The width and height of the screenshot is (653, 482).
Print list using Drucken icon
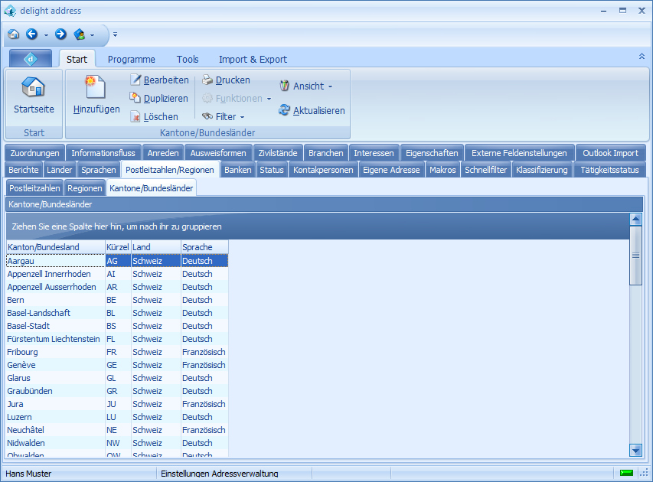click(207, 80)
